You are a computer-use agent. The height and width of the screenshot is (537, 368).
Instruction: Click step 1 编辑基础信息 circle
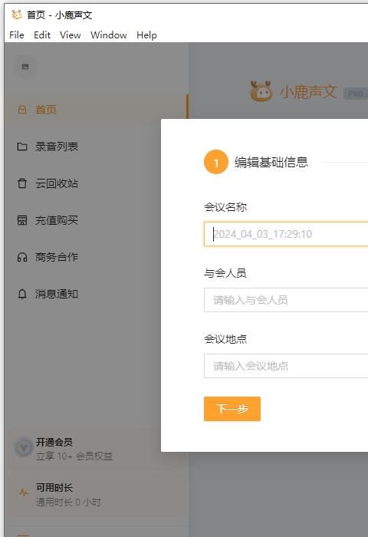tap(216, 162)
